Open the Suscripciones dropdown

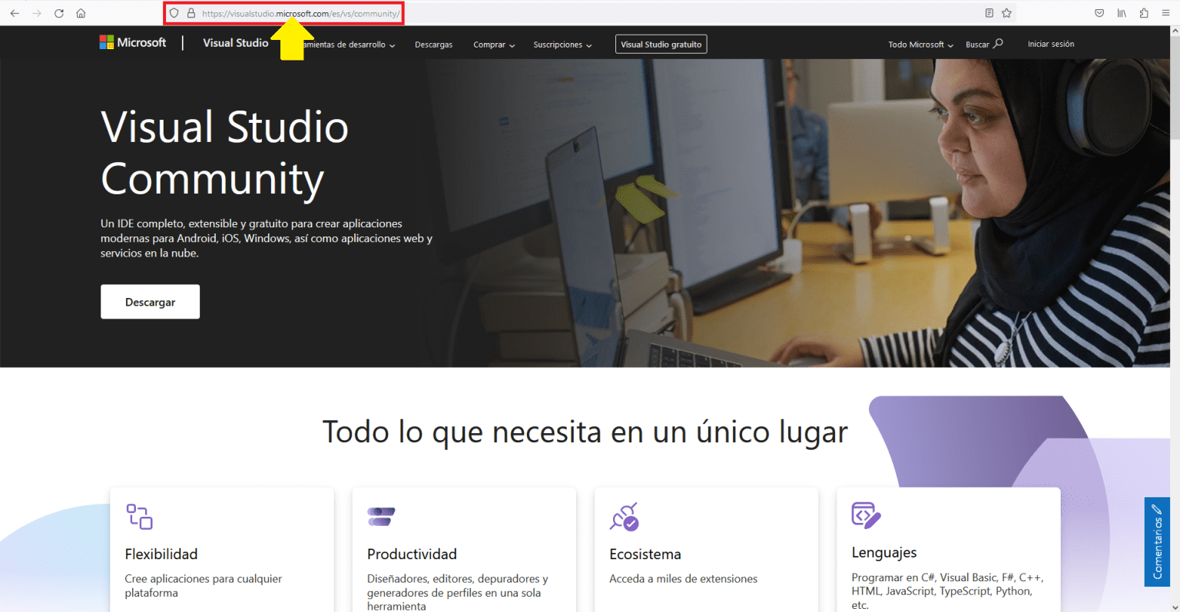(562, 44)
